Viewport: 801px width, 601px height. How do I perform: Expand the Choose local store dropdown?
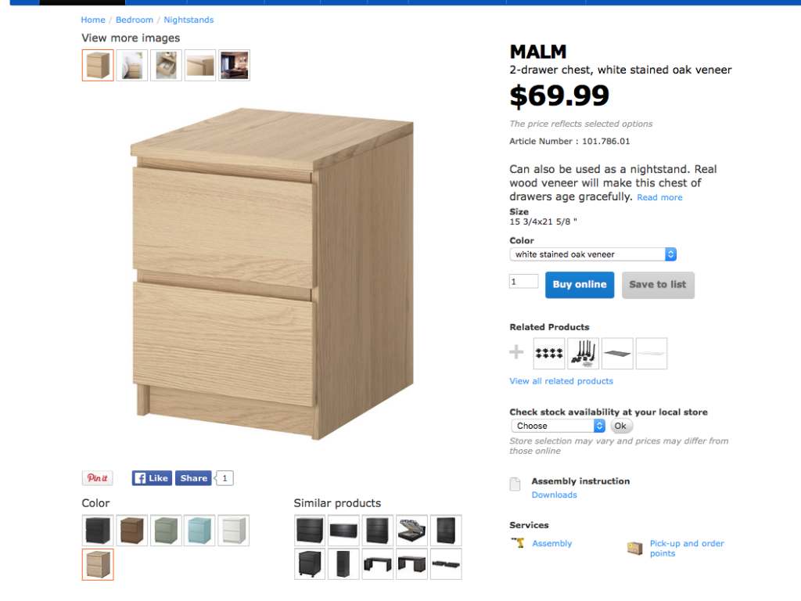pyautogui.click(x=559, y=426)
